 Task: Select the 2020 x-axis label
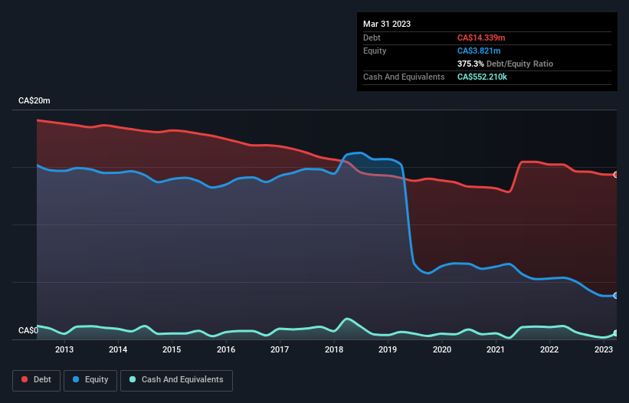[441, 349]
